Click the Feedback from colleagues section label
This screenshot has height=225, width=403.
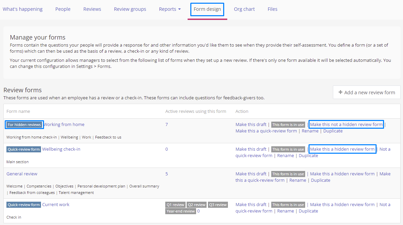tap(32, 193)
